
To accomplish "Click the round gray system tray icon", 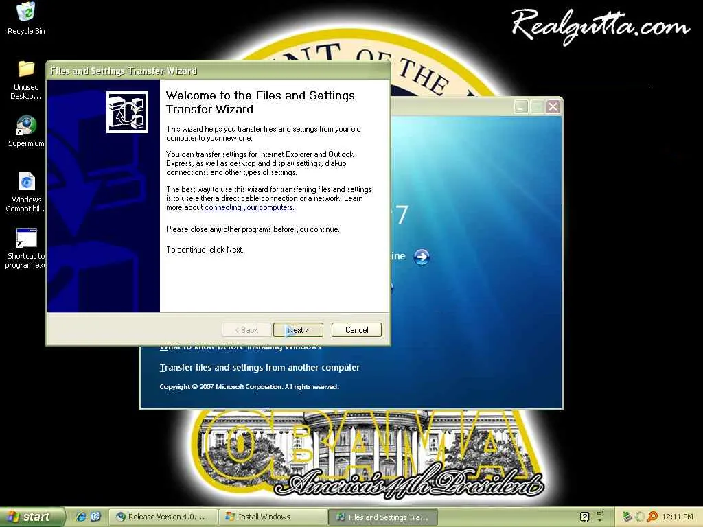I will click(639, 517).
